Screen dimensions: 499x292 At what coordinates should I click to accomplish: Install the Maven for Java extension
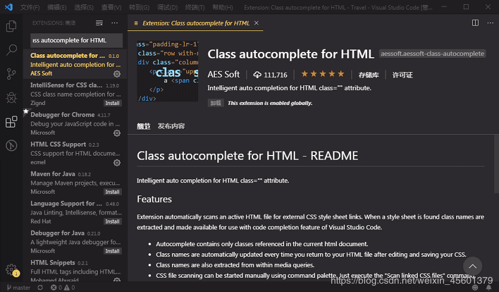click(112, 192)
